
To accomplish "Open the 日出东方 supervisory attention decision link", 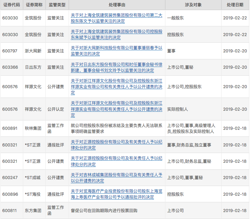I will tap(117, 67).
